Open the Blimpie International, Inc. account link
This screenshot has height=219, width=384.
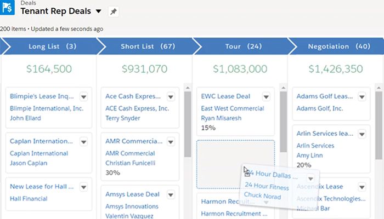pyautogui.click(x=47, y=108)
